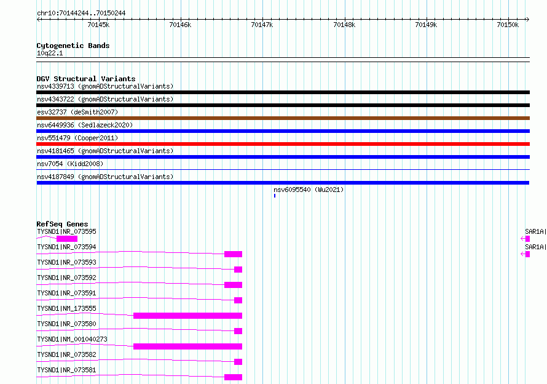Image resolution: width=547 pixels, height=384 pixels.
Task: Click the small nsv6095540 Wu2021 marker
Action: tap(275, 196)
